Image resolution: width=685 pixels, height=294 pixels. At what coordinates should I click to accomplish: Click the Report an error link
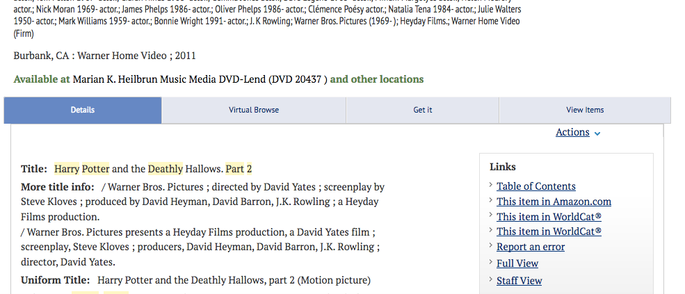pyautogui.click(x=531, y=247)
